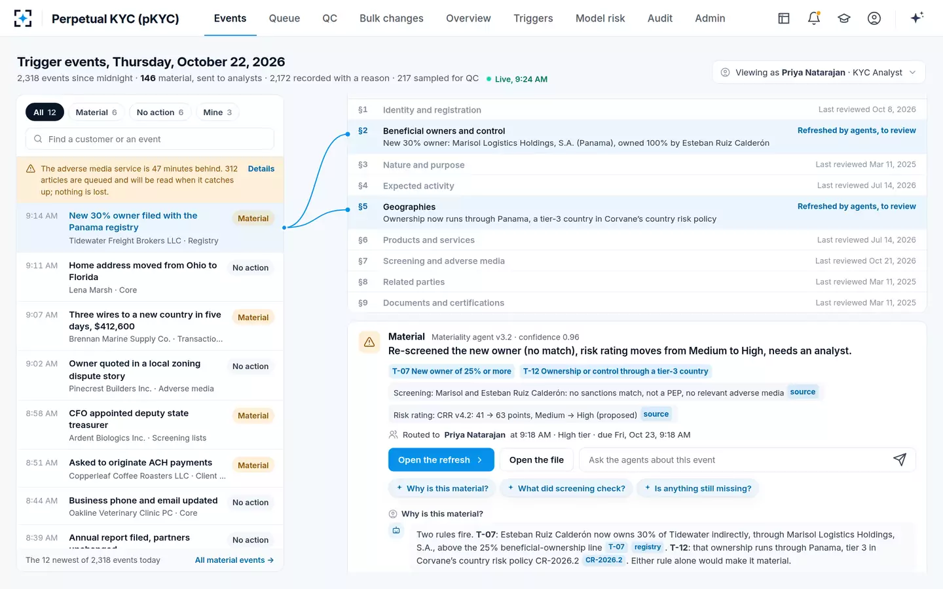Click the viewer icon in the Viewing as selector

[x=725, y=73]
